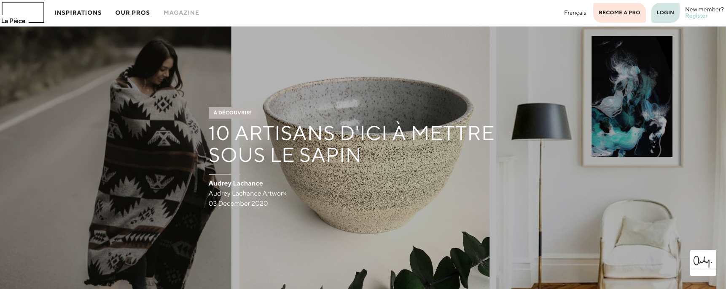Click the framed abstract teal artwork
Image resolution: width=726 pixels, height=289 pixels.
632,97
